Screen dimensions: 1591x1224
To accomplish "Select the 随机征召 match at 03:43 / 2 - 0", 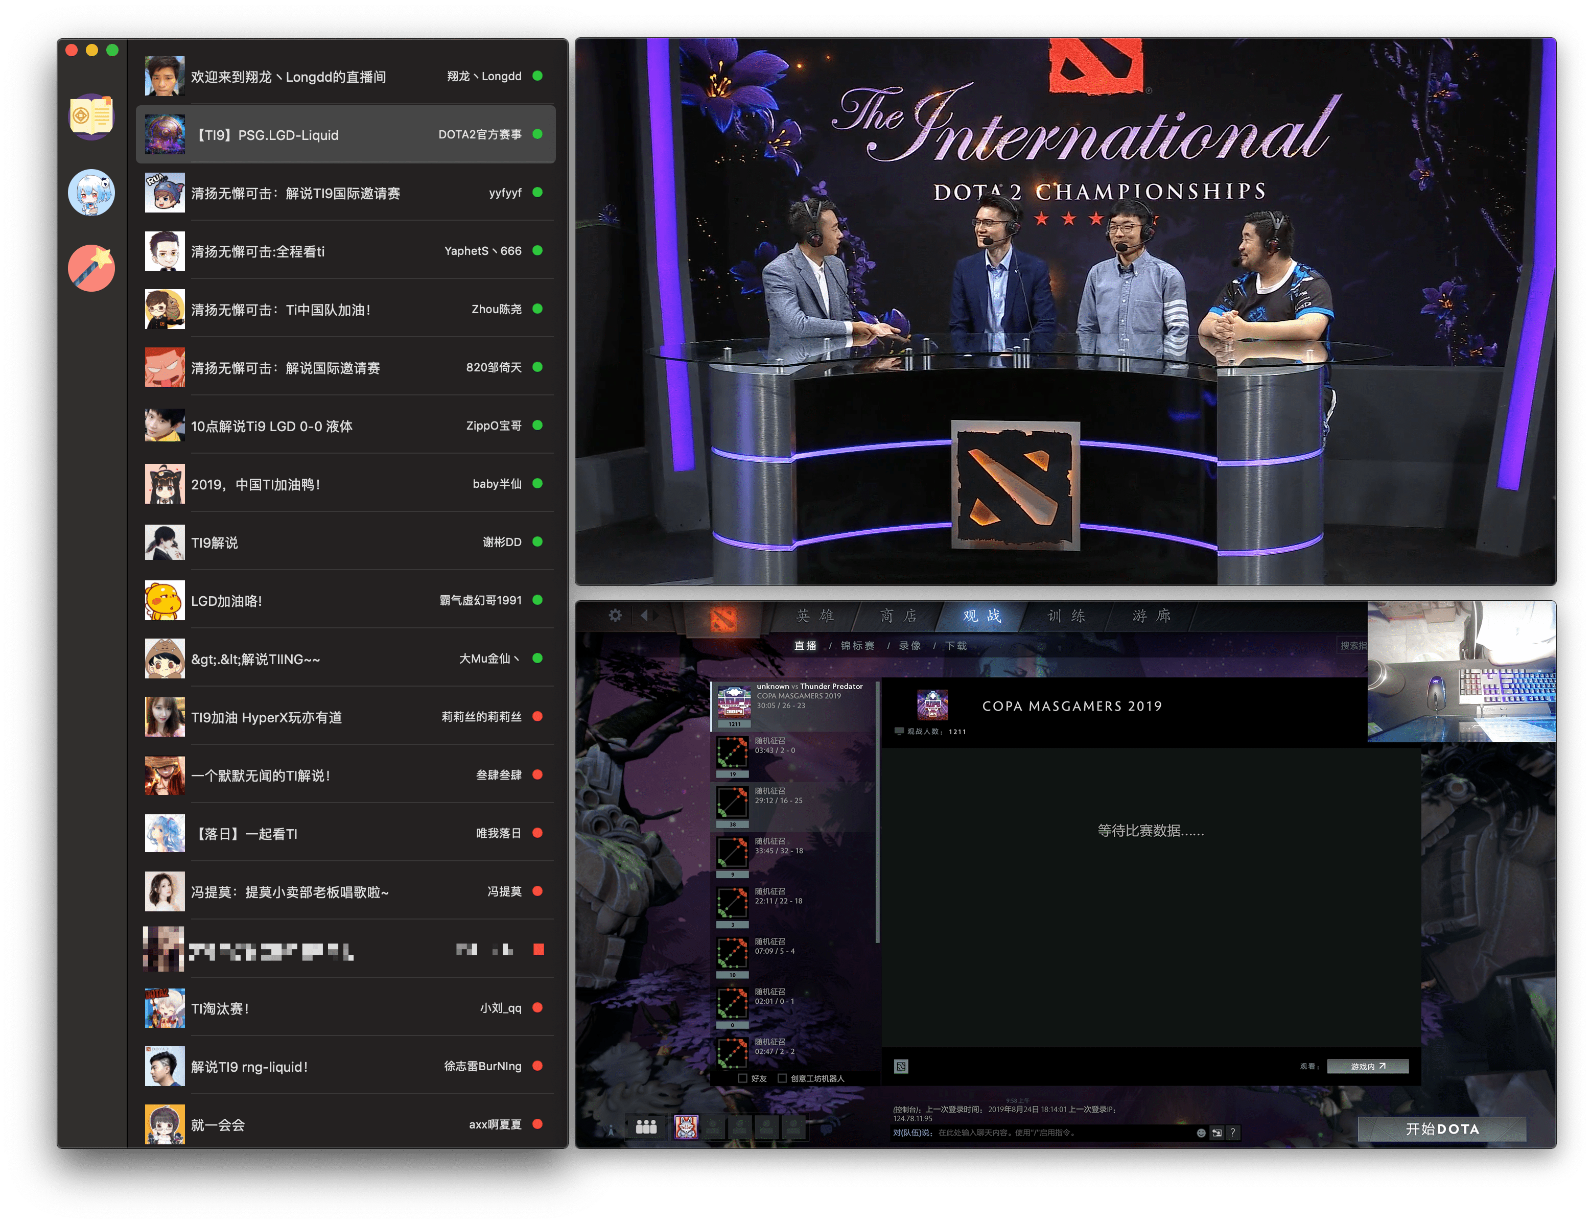I will [x=792, y=757].
